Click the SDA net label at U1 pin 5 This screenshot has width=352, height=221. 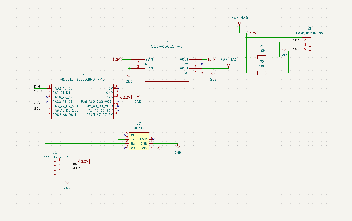[x=37, y=104]
